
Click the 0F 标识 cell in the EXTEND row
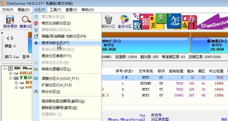161,83
